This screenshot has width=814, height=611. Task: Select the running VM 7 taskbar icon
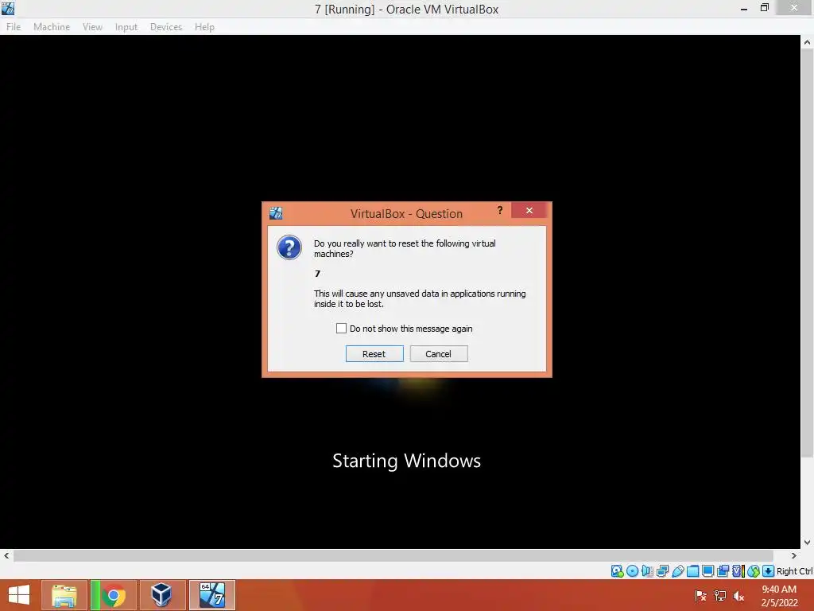(211, 595)
